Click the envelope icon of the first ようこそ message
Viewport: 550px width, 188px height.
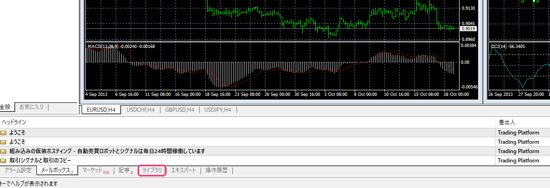pyautogui.click(x=4, y=133)
